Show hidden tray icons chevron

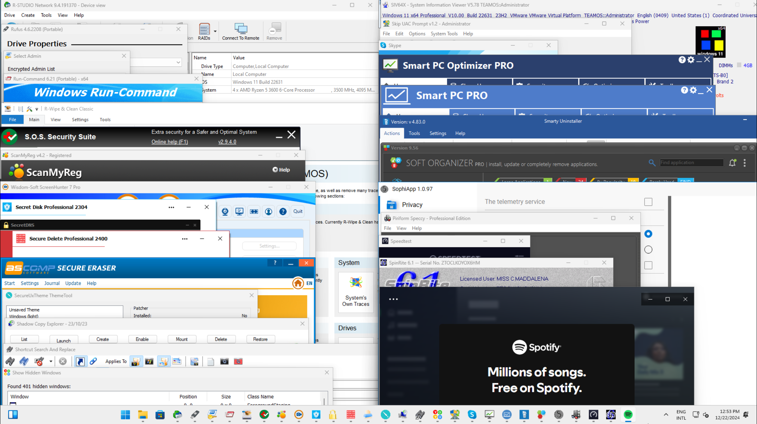[x=666, y=414]
